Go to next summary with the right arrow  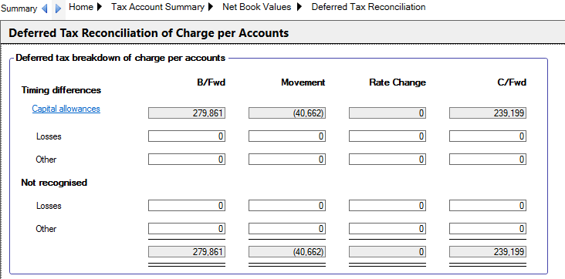tap(58, 8)
